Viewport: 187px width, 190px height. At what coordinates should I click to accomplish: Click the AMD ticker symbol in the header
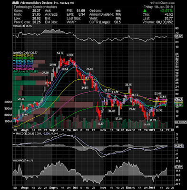tap(16, 3)
